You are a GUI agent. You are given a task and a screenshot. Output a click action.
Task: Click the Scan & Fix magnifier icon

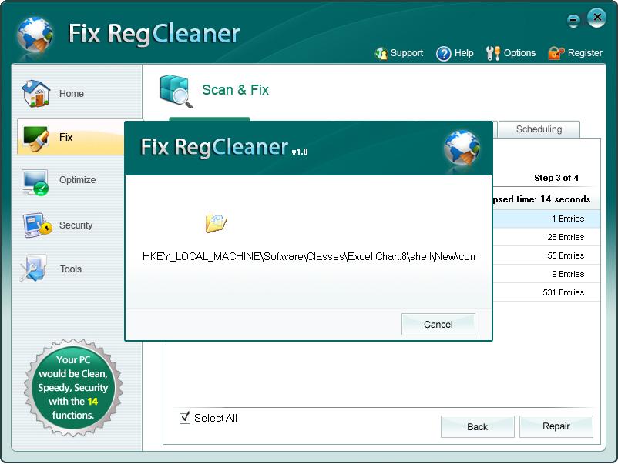click(x=176, y=91)
